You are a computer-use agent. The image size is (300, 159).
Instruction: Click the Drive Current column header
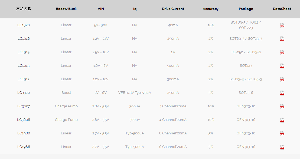[x=173, y=9]
